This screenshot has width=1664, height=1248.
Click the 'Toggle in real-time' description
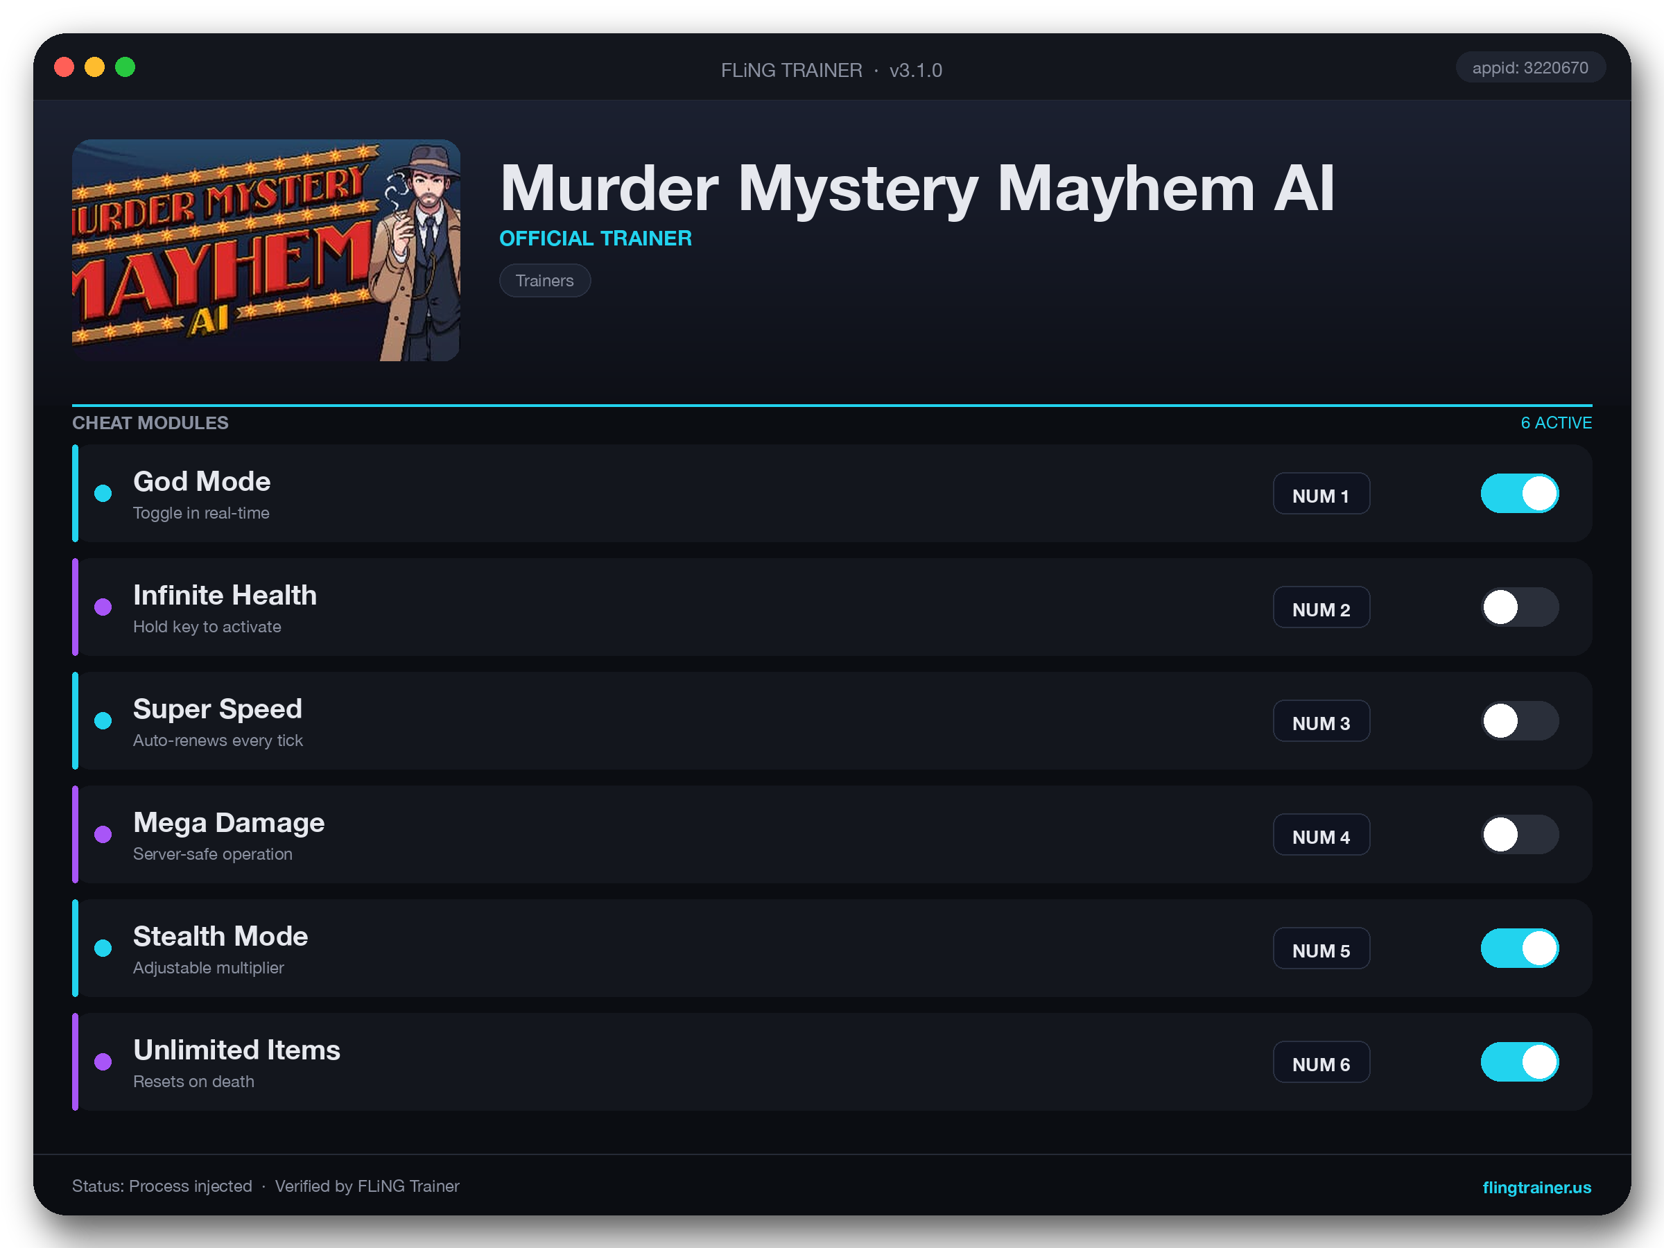(x=201, y=513)
